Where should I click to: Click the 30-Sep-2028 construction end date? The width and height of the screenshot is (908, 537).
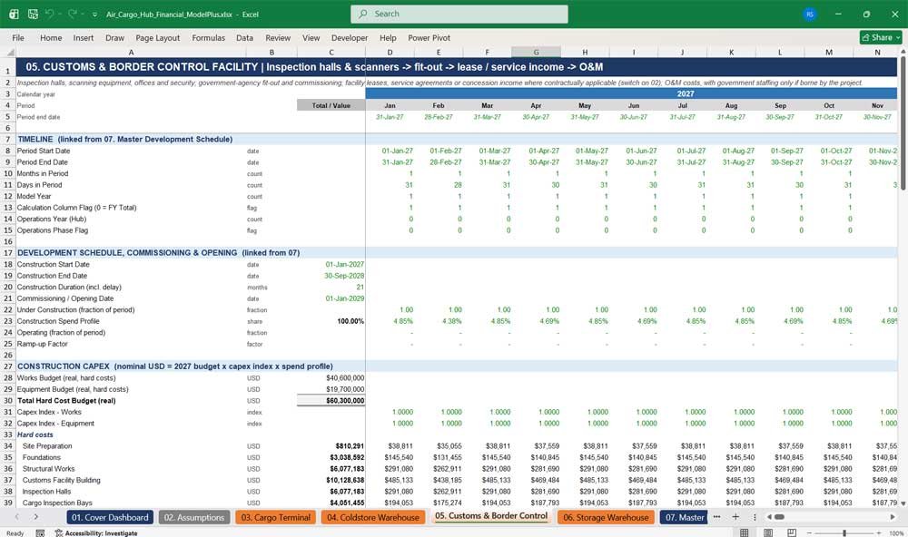(331, 276)
